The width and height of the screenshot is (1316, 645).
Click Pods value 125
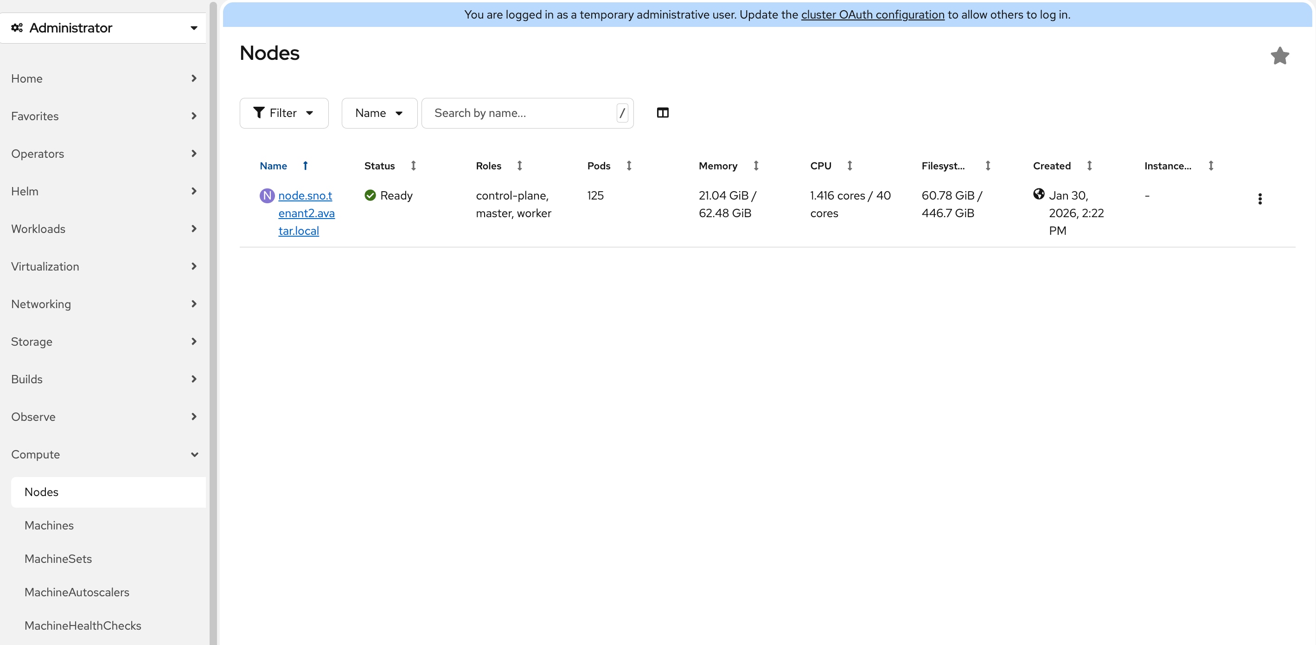(595, 196)
